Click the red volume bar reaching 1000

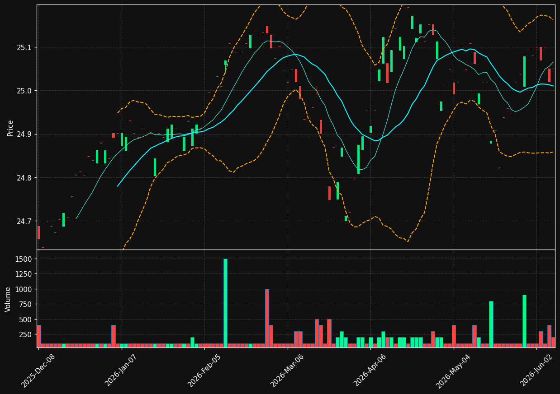tap(267, 318)
